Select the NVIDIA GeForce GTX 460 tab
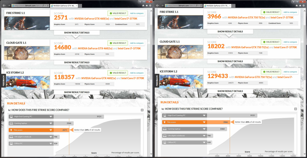 click(64, 6)
